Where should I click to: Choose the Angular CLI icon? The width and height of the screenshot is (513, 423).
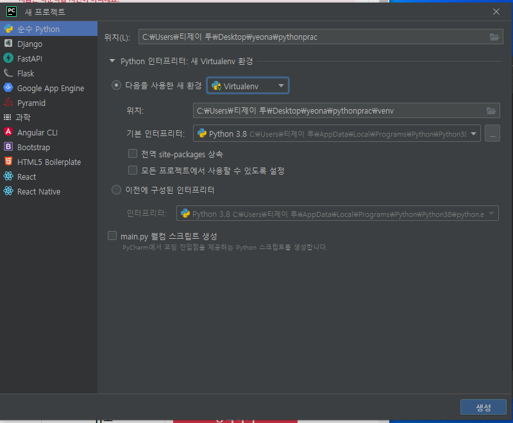tap(8, 132)
